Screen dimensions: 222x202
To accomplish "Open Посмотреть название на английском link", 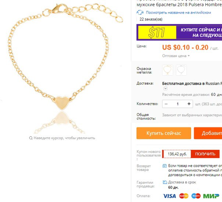I will (x=178, y=12).
